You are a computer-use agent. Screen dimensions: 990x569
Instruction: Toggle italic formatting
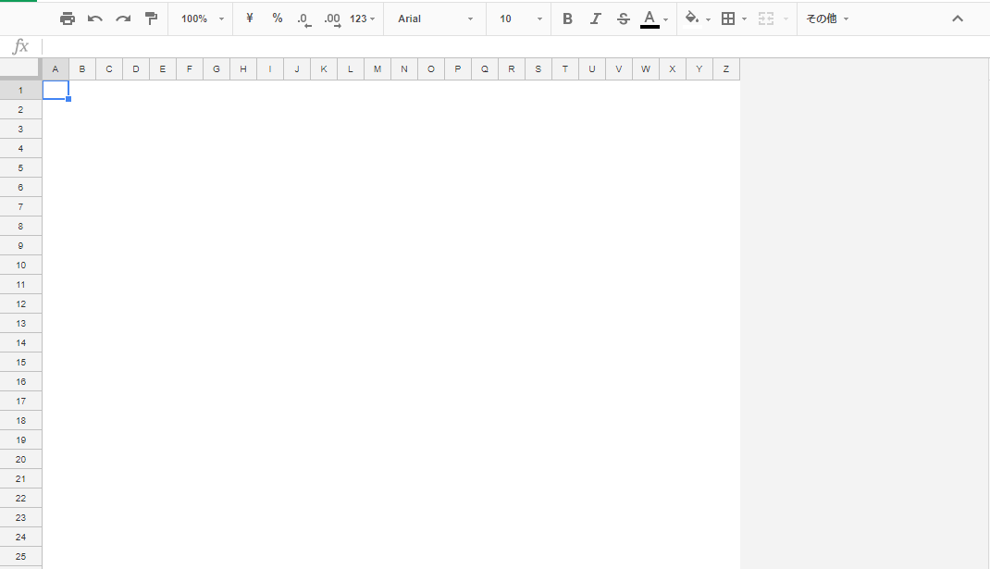tap(595, 19)
